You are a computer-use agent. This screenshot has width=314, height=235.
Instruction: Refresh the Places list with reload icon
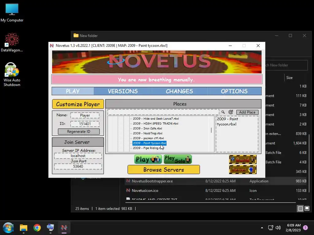click(231, 112)
